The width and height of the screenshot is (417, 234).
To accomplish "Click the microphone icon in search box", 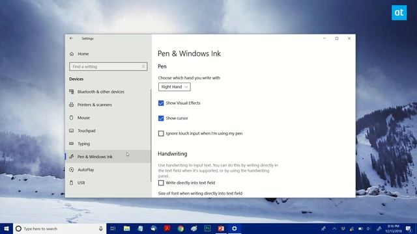I will point(101,229).
